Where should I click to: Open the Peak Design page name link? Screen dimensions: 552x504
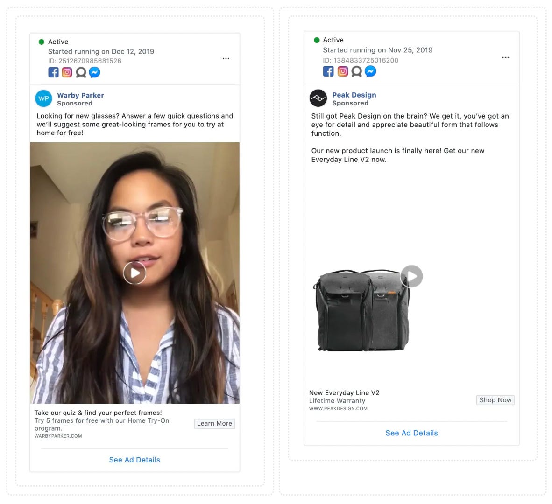tap(354, 95)
